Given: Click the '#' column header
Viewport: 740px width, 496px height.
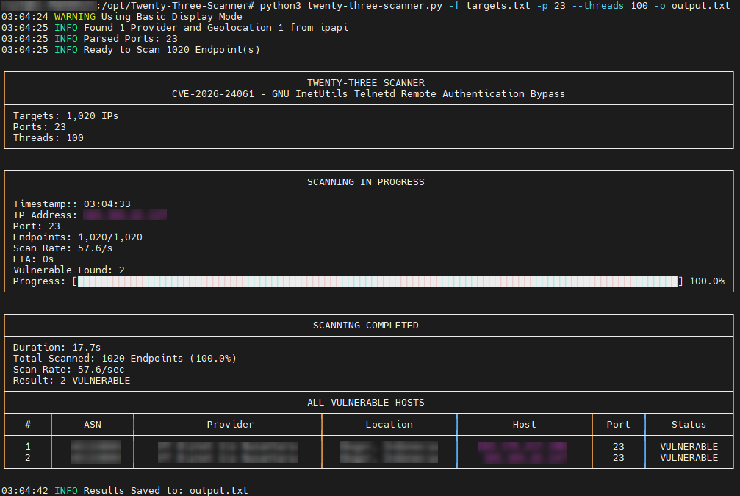Looking at the screenshot, I should pyautogui.click(x=28, y=424).
